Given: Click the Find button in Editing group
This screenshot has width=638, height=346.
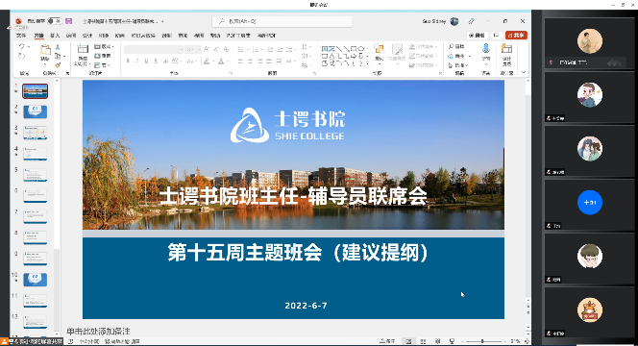Looking at the screenshot, I should (456, 47).
